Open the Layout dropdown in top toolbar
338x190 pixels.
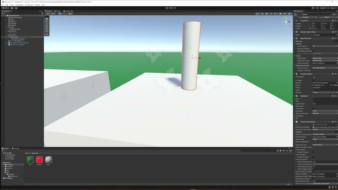[334, 8]
